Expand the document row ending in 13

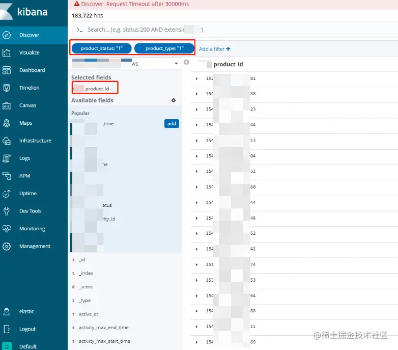click(x=196, y=141)
